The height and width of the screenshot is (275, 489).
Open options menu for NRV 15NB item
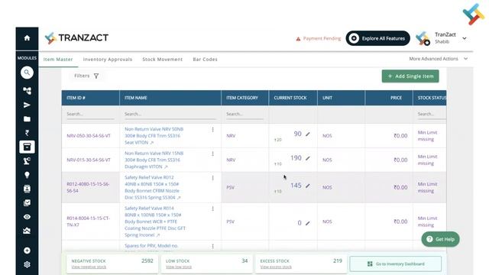click(213, 154)
